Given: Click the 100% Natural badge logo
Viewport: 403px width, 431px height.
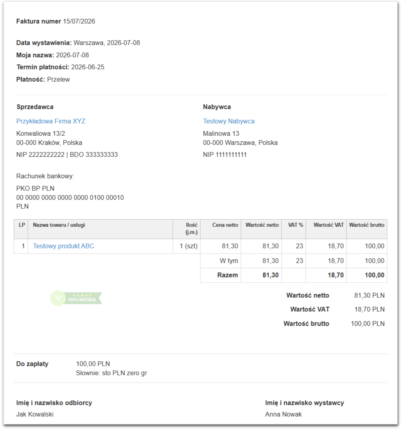Looking at the screenshot, I should click(x=76, y=298).
